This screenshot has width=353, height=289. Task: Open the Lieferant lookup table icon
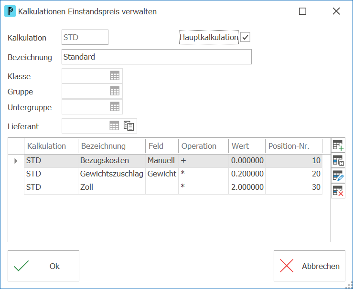point(114,126)
